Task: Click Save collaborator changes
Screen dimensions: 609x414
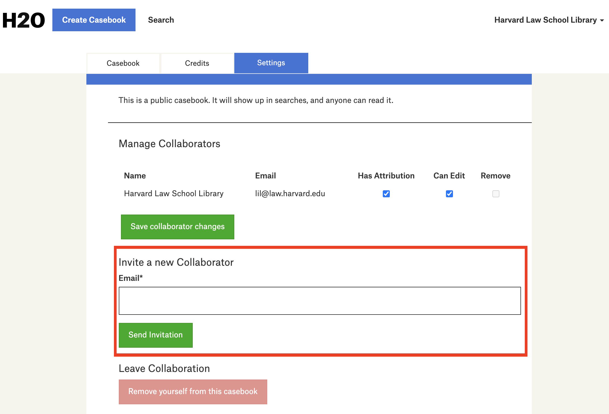Action: [x=178, y=227]
